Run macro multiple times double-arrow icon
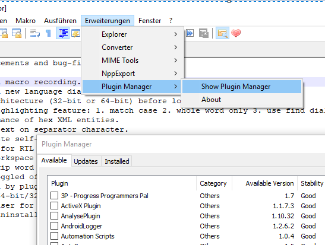 point(190,33)
